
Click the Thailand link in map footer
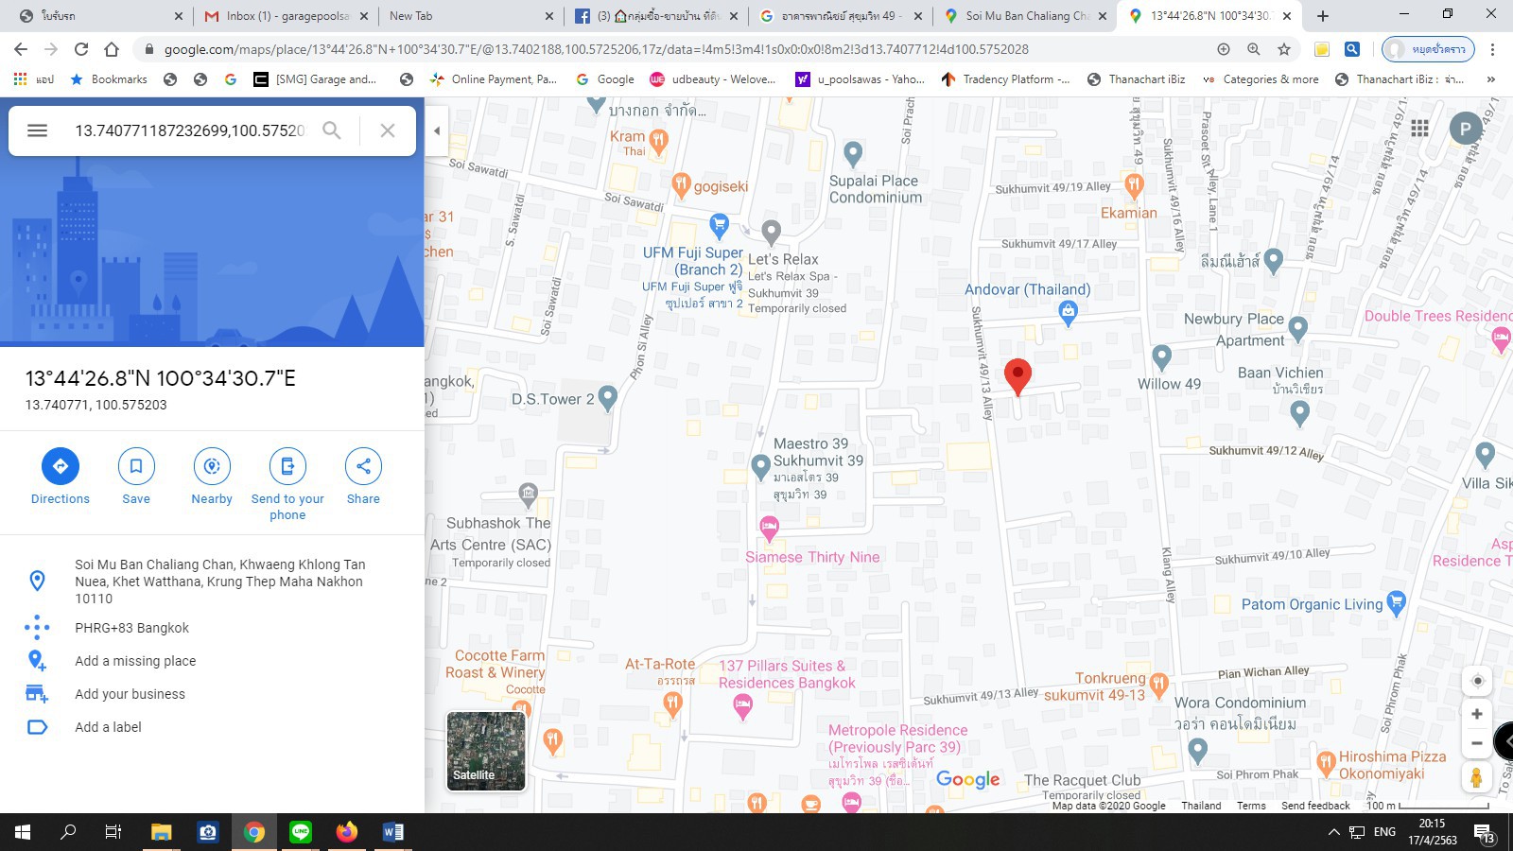point(1201,806)
